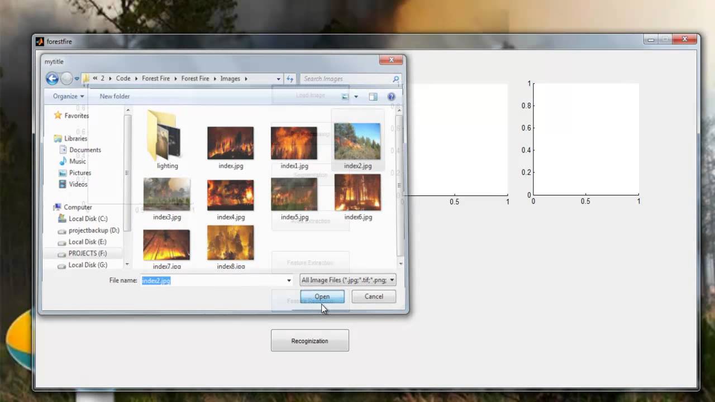
Task: Toggle the preview pane icon
Action: click(x=373, y=97)
